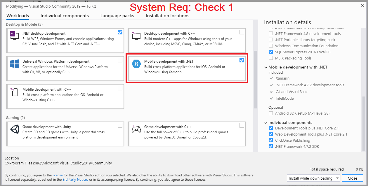This screenshot has width=368, height=186.
Task: Click the Close button
Action: coord(352,178)
